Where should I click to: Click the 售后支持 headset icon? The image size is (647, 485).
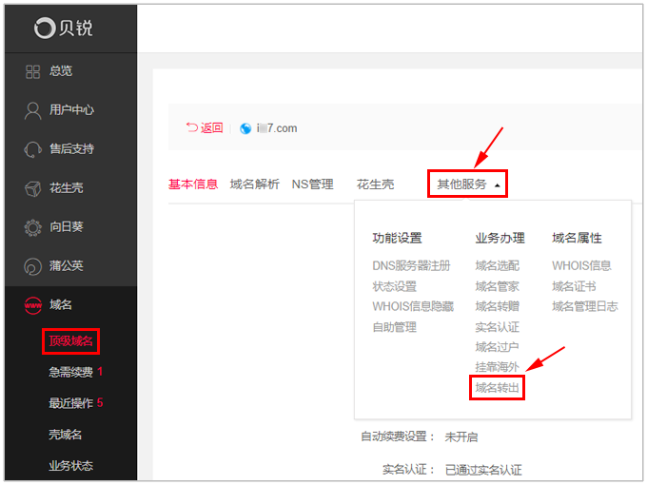tap(32, 149)
